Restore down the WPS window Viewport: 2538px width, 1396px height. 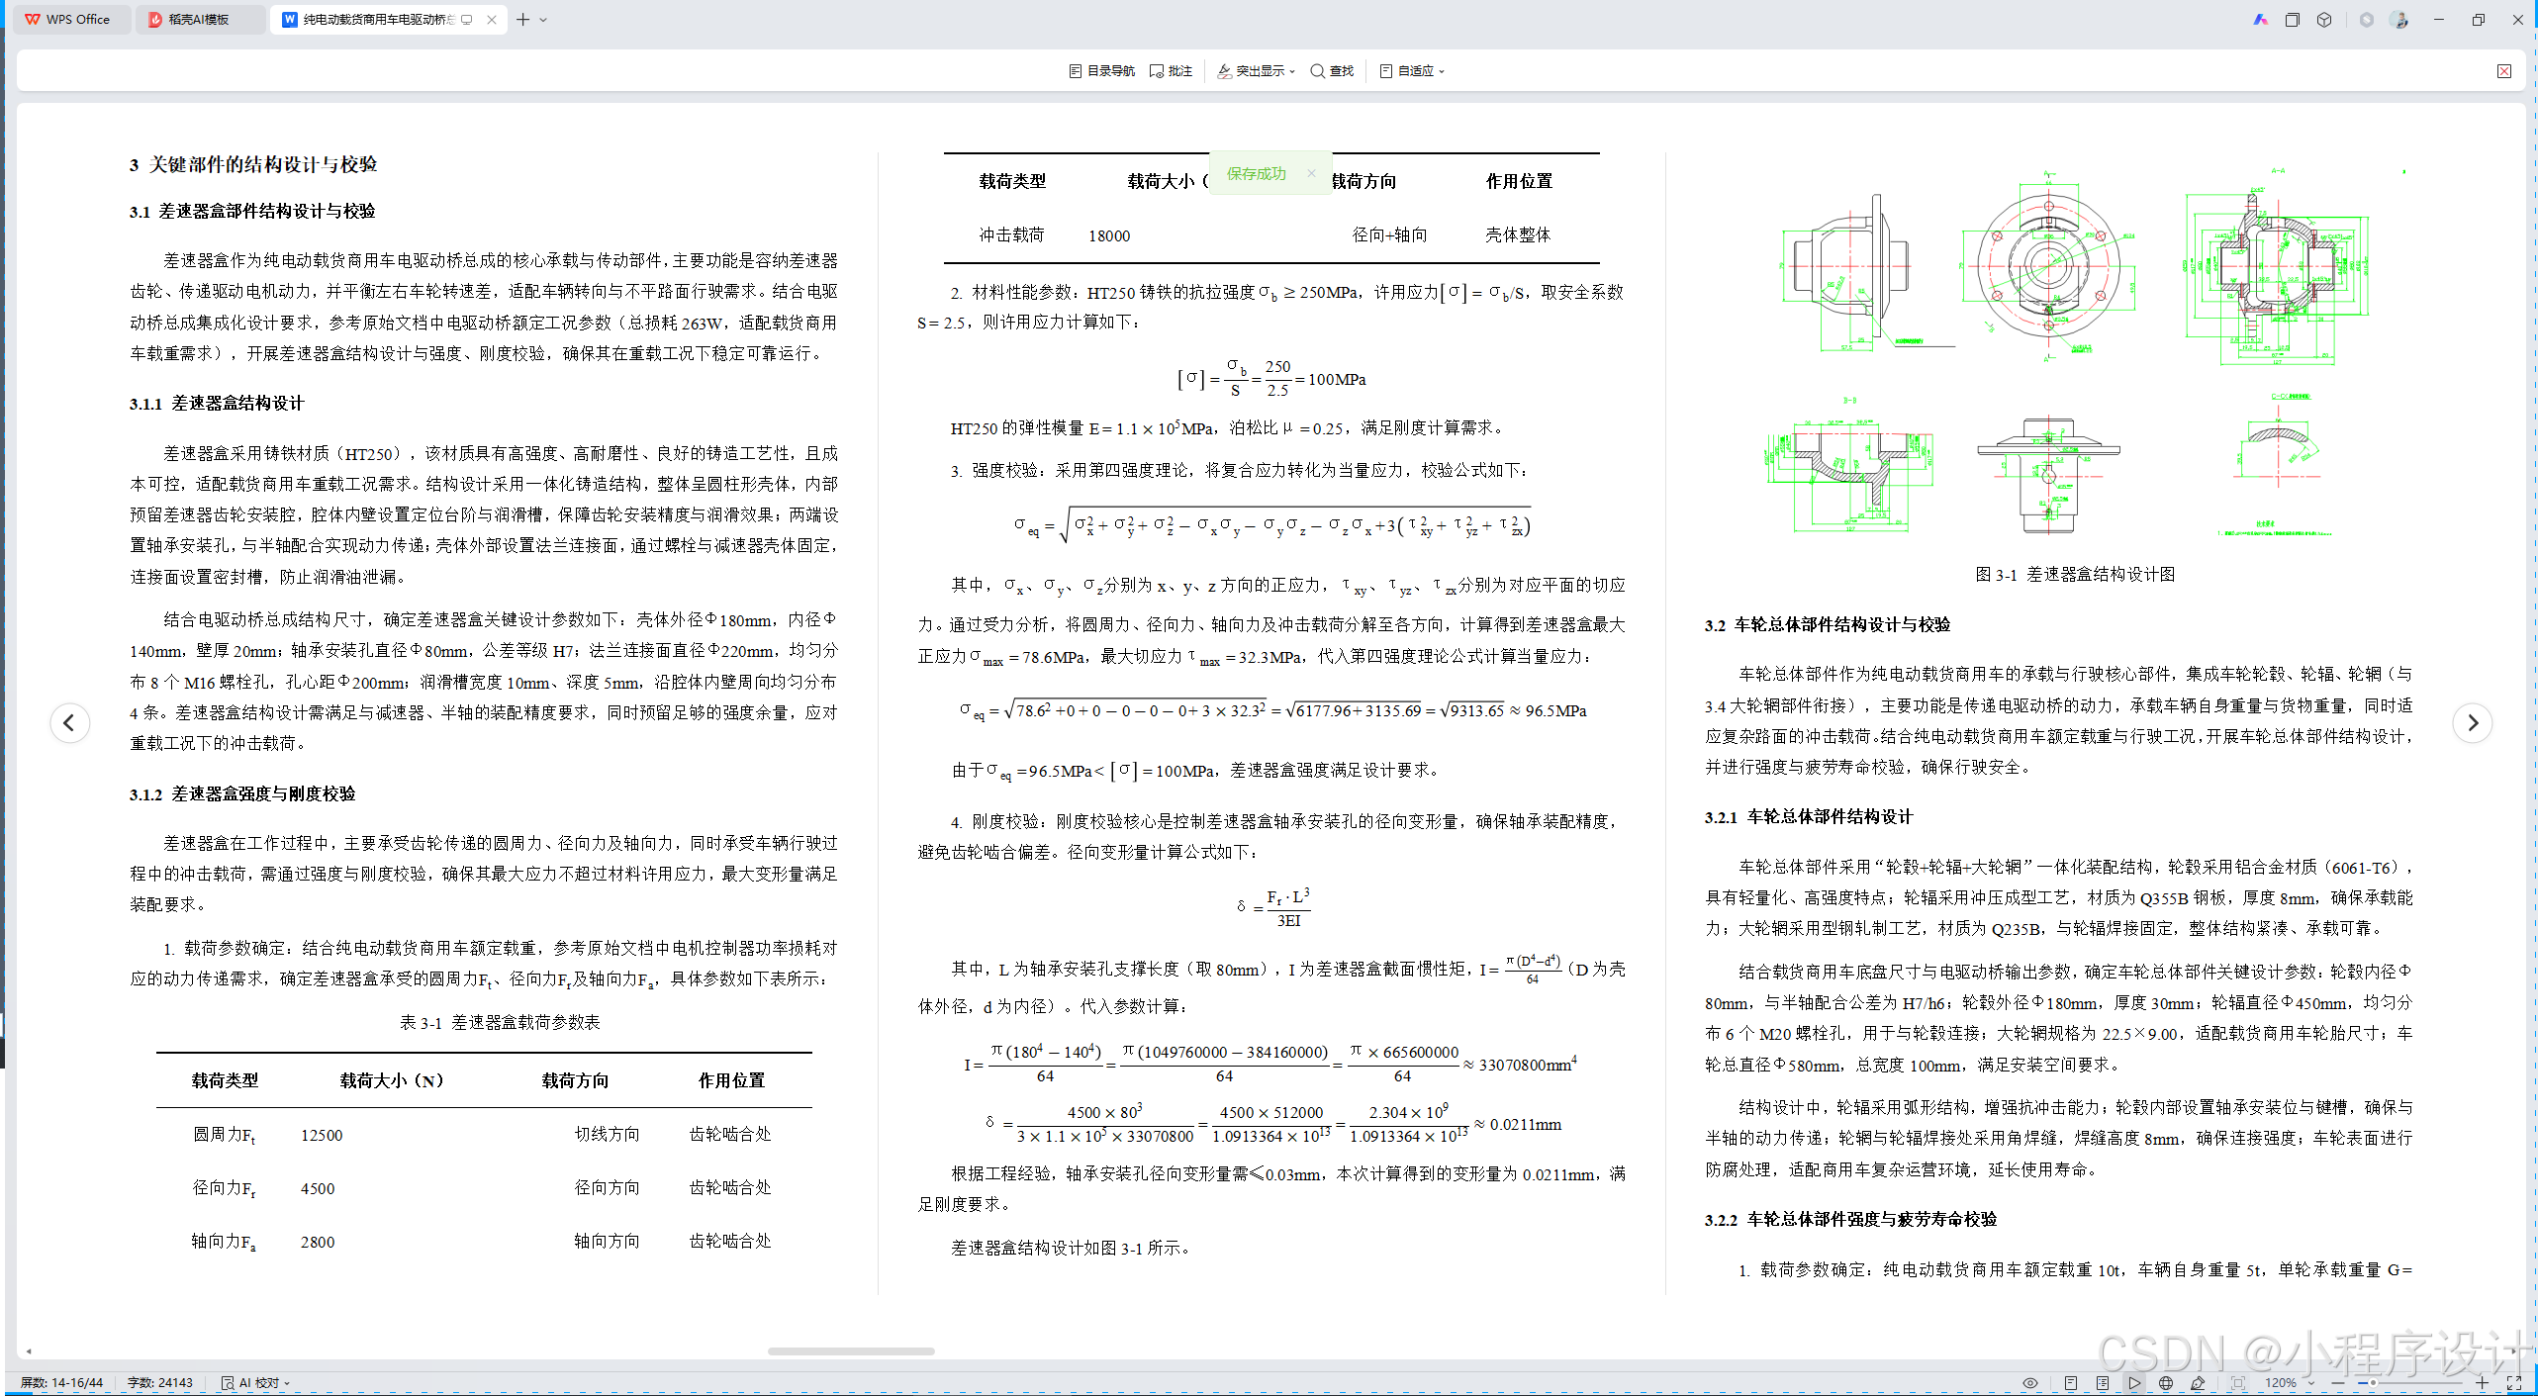coord(2479,20)
